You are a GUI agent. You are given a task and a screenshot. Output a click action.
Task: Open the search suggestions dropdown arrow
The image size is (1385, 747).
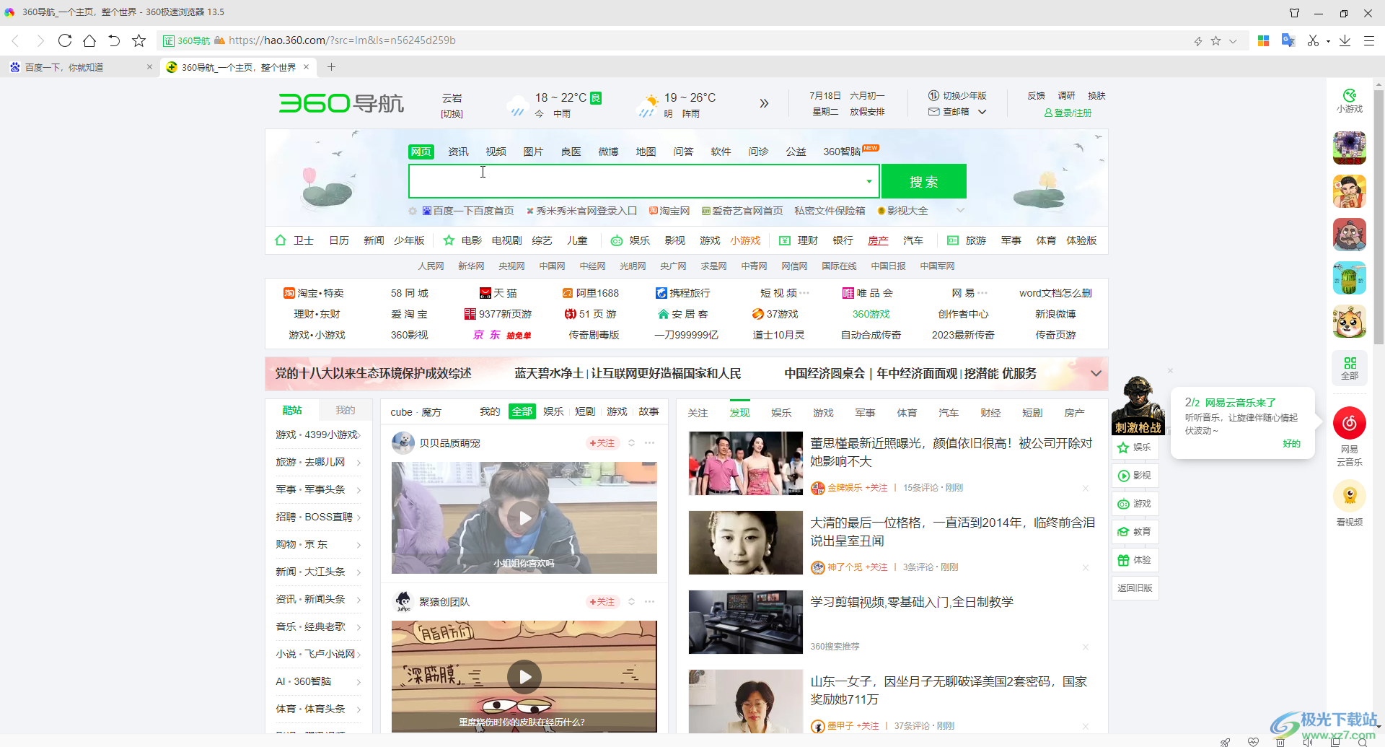click(x=869, y=181)
